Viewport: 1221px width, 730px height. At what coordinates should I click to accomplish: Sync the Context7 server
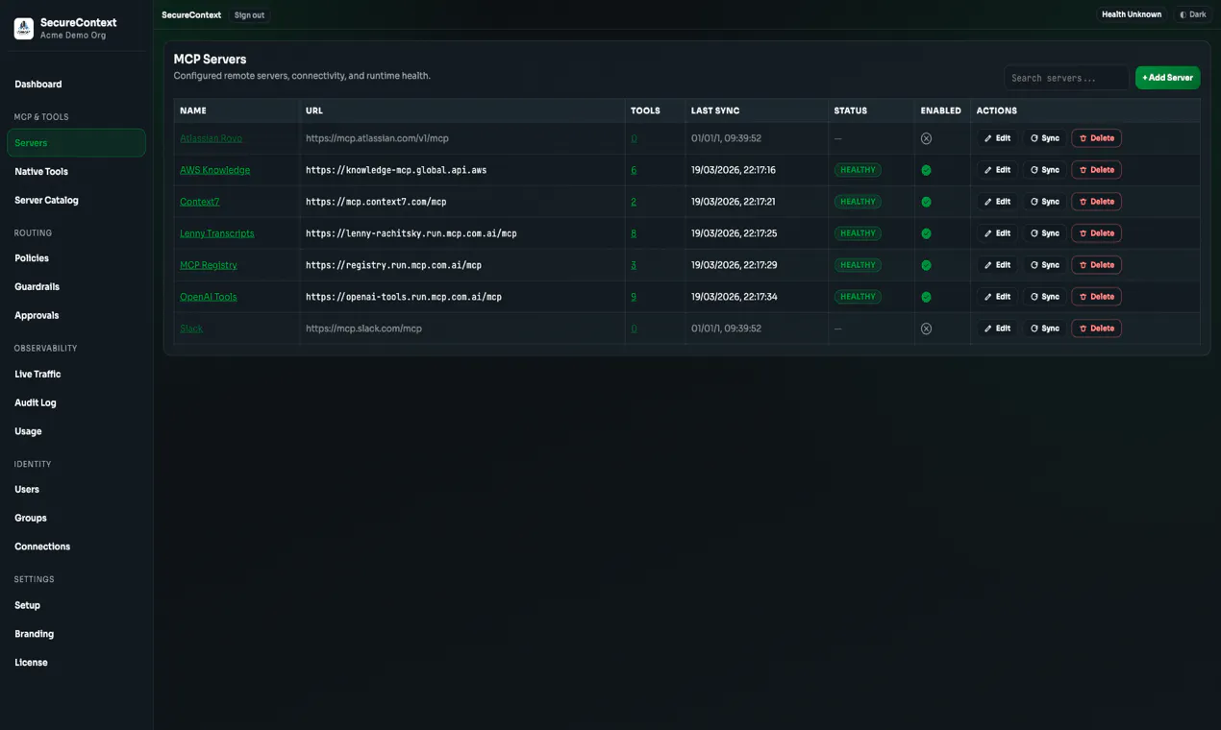point(1045,202)
